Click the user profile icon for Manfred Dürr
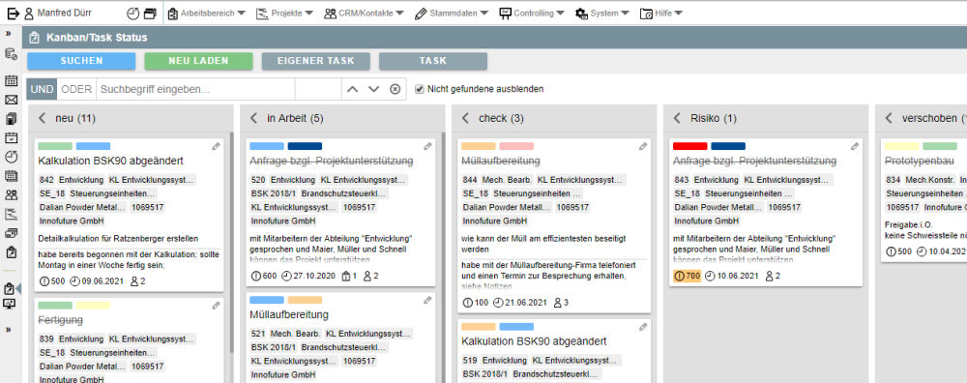This screenshot has width=967, height=383. click(x=28, y=13)
